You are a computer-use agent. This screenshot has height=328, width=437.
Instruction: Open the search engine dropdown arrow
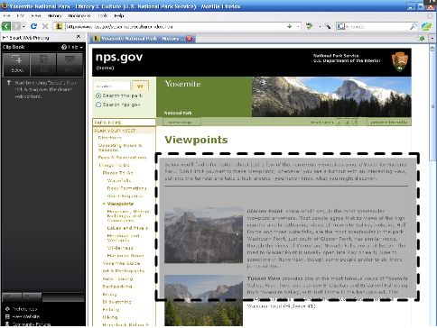click(347, 27)
